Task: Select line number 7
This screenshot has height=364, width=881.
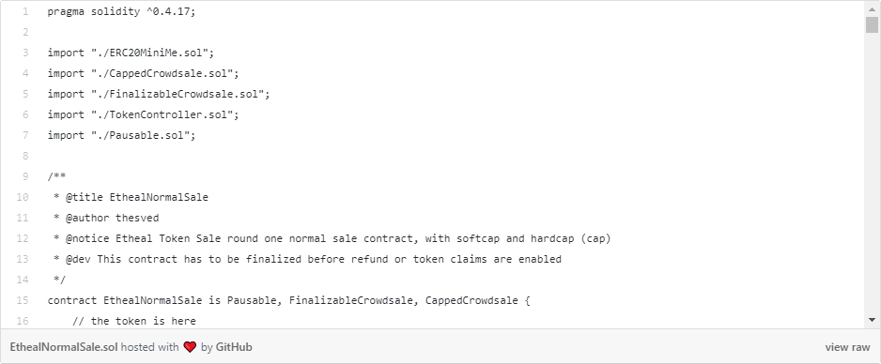Action: [25, 135]
